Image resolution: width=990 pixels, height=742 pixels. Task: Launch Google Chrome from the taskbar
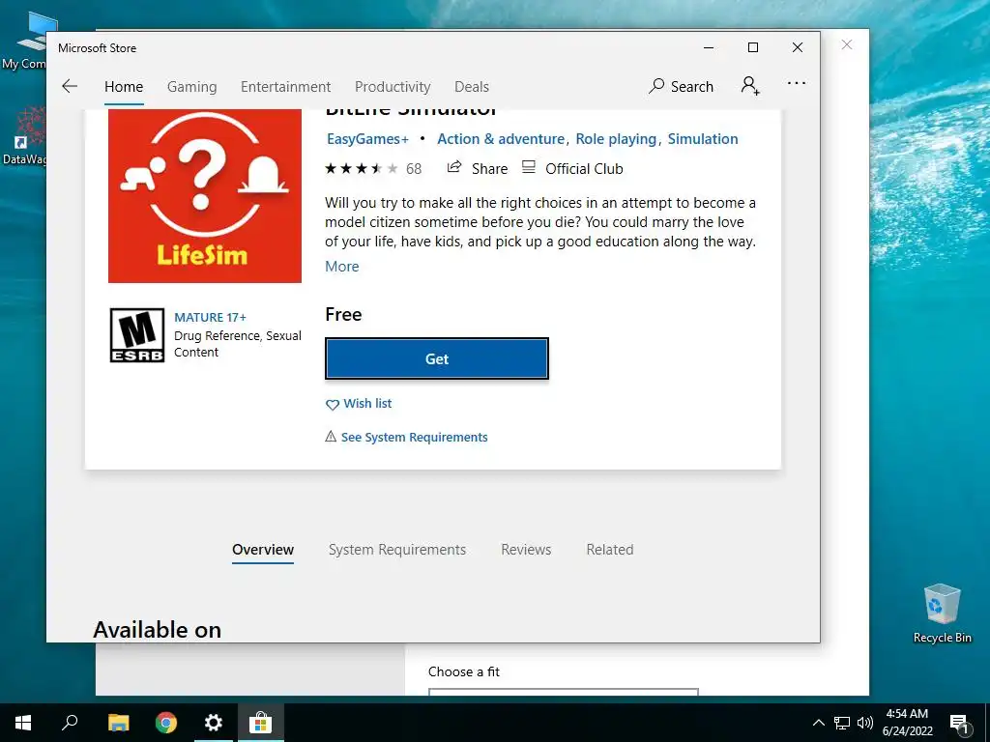(x=166, y=723)
